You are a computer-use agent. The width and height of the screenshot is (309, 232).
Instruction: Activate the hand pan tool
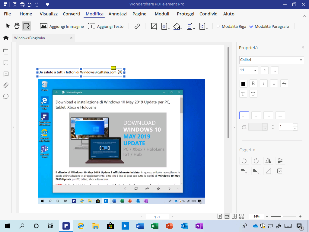(17, 26)
